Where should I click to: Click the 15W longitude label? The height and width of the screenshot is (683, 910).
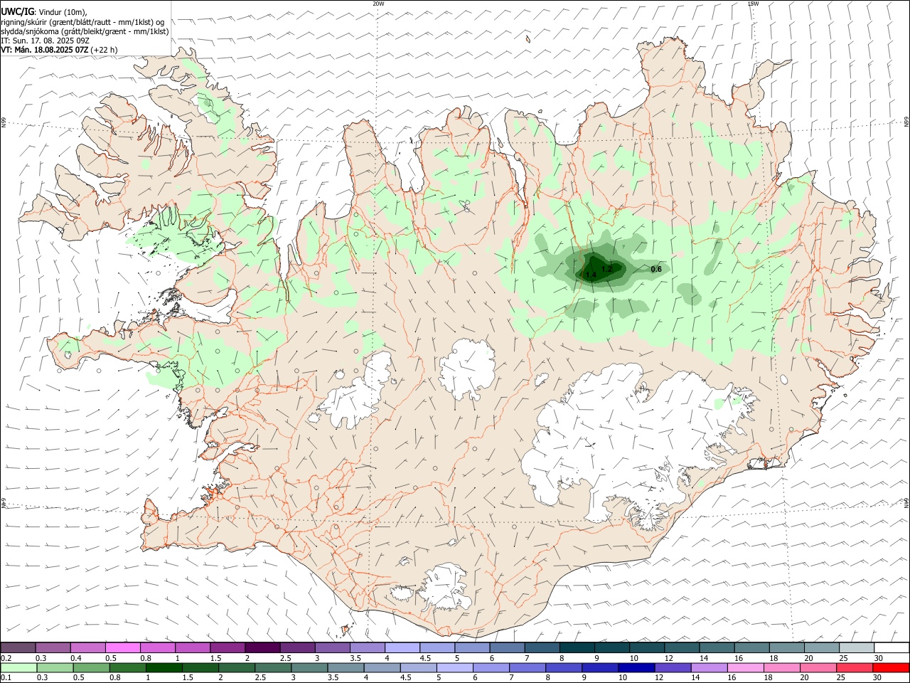tap(753, 4)
